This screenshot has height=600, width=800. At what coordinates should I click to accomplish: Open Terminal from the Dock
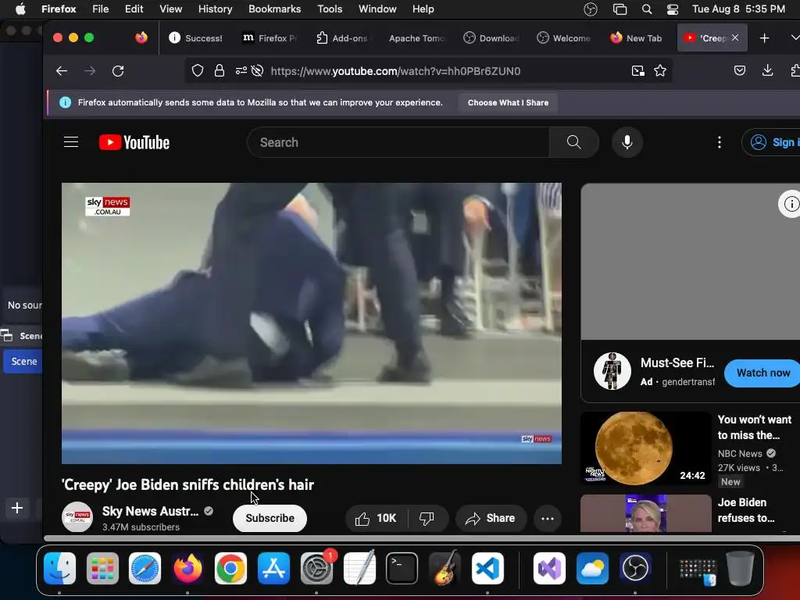[x=402, y=568]
